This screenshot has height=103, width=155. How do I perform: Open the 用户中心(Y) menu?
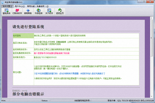point(20,6)
